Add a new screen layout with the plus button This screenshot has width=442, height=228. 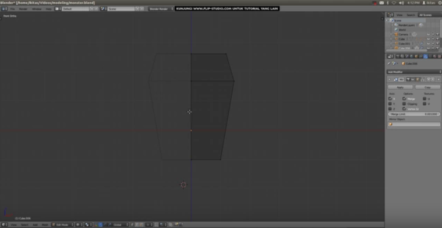tap(91, 9)
